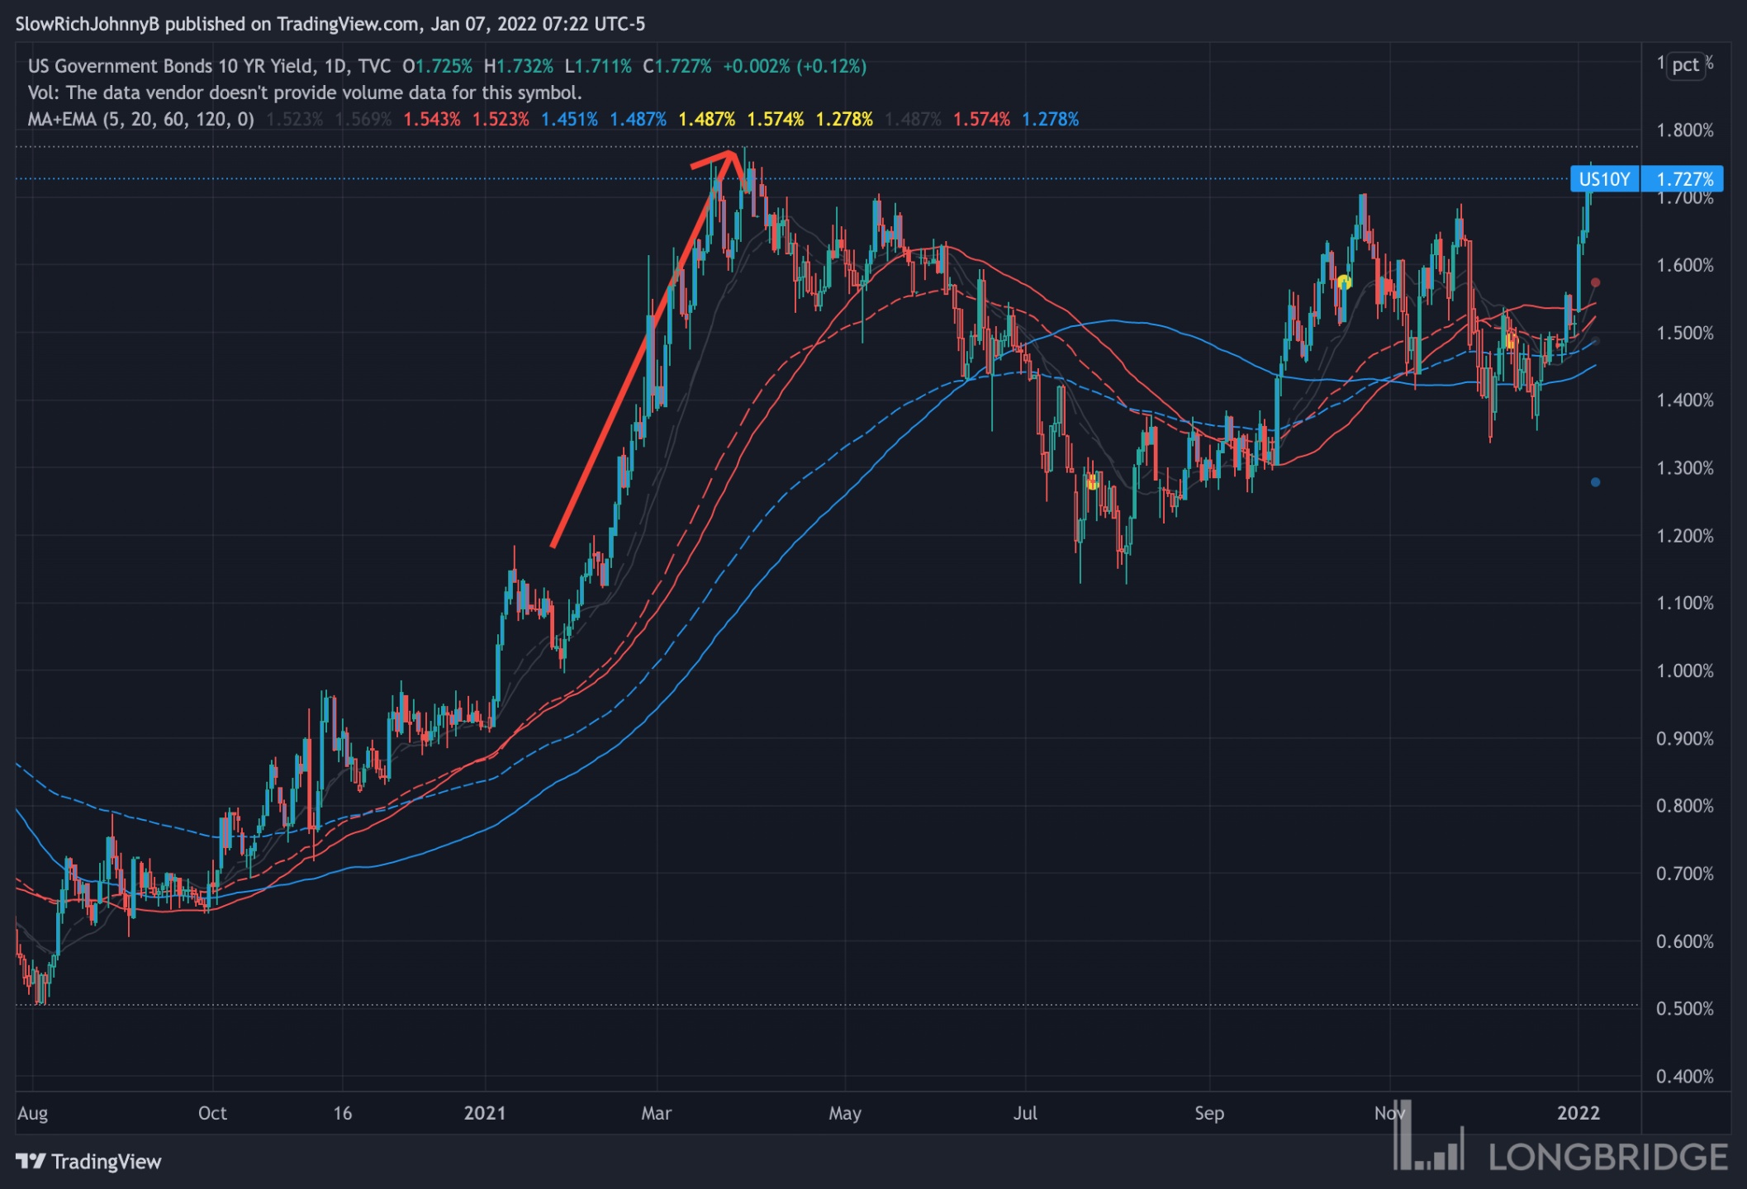Click the blue projection dot near 1.300%
The image size is (1747, 1189).
1595,482
